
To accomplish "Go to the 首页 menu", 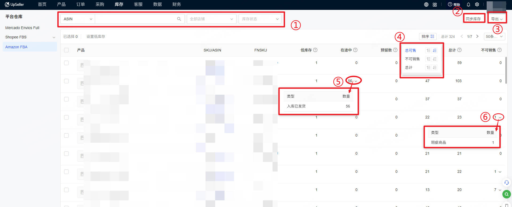I will click(42, 5).
